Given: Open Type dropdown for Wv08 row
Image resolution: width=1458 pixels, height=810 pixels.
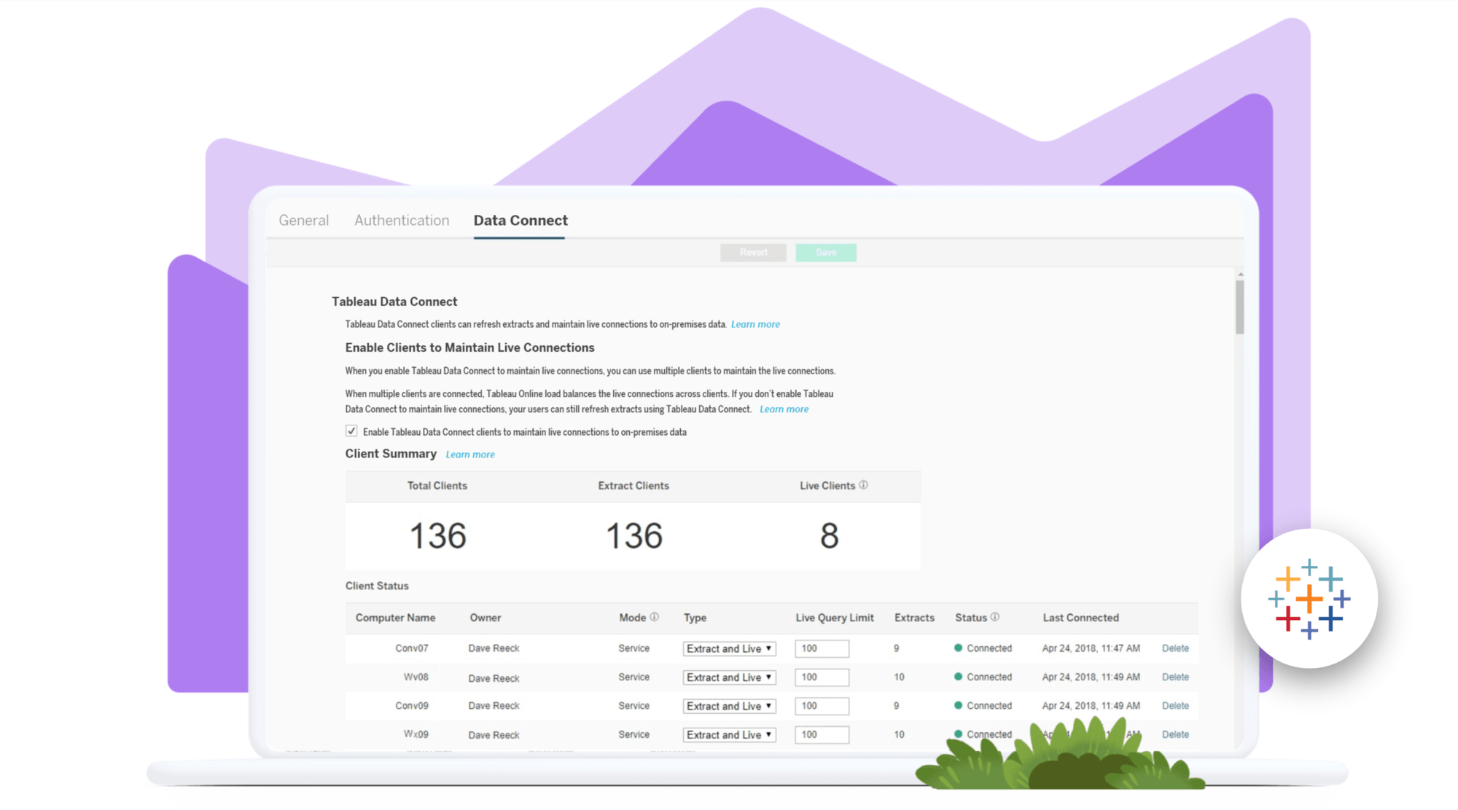Looking at the screenshot, I should click(728, 677).
